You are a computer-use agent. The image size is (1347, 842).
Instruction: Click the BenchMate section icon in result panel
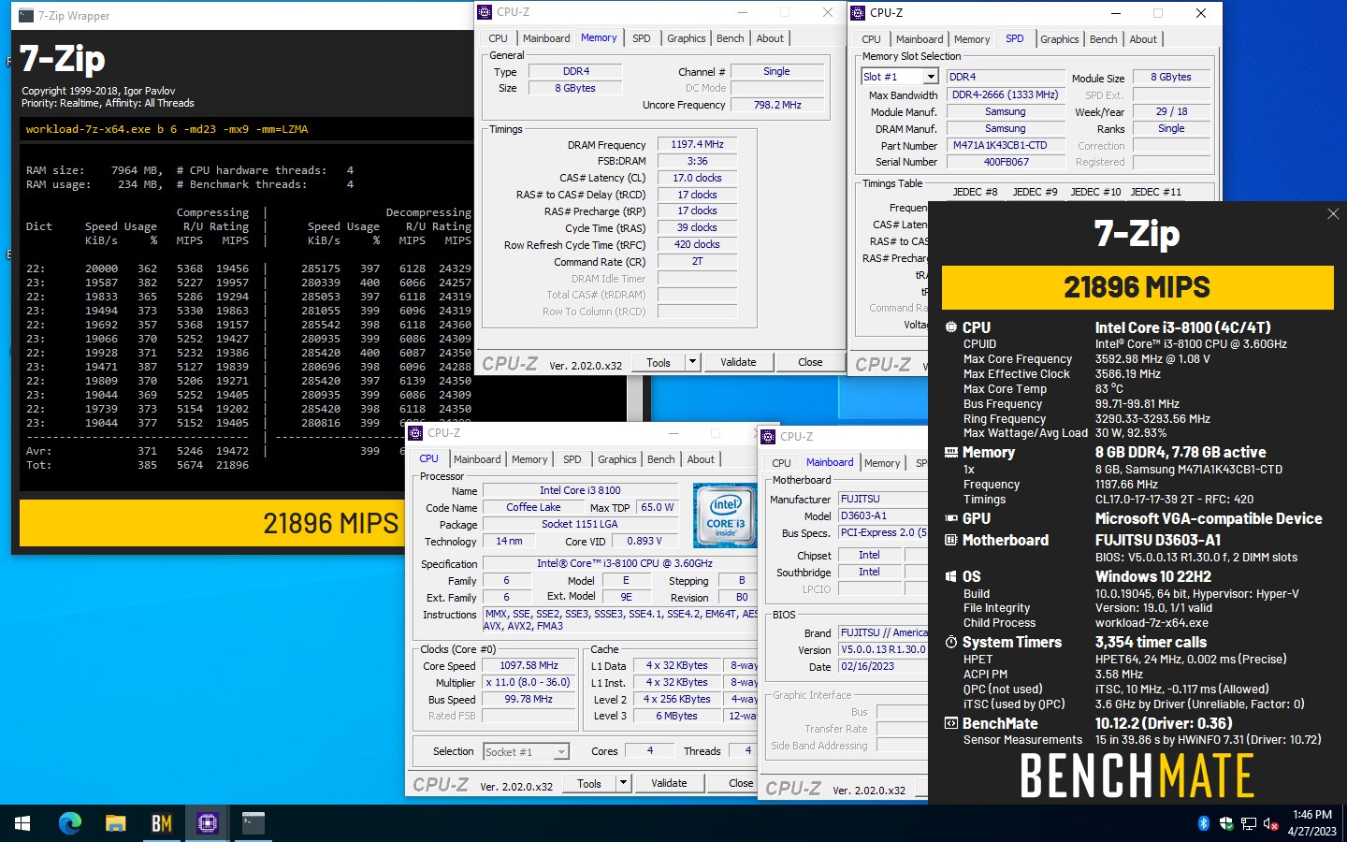coord(951,723)
